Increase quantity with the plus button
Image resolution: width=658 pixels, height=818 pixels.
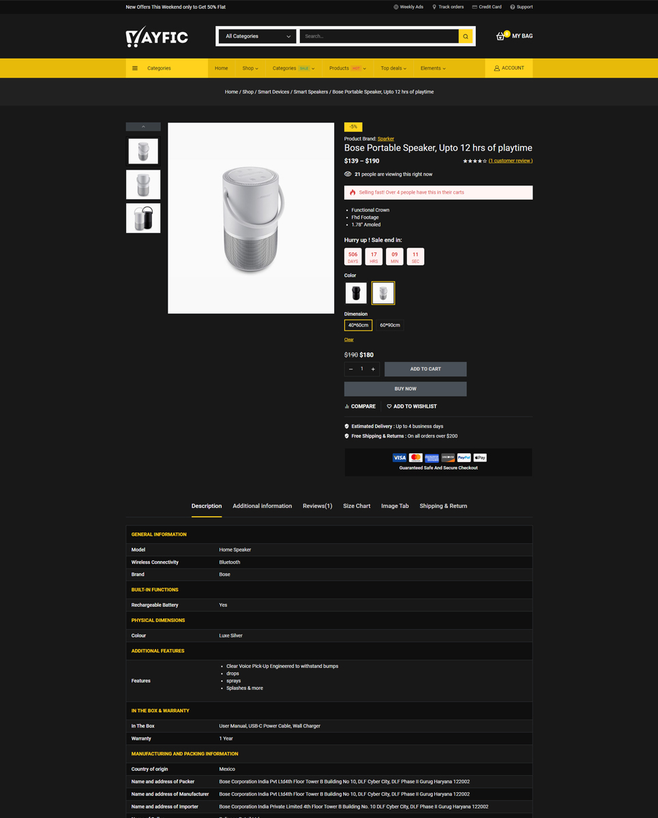(x=373, y=369)
